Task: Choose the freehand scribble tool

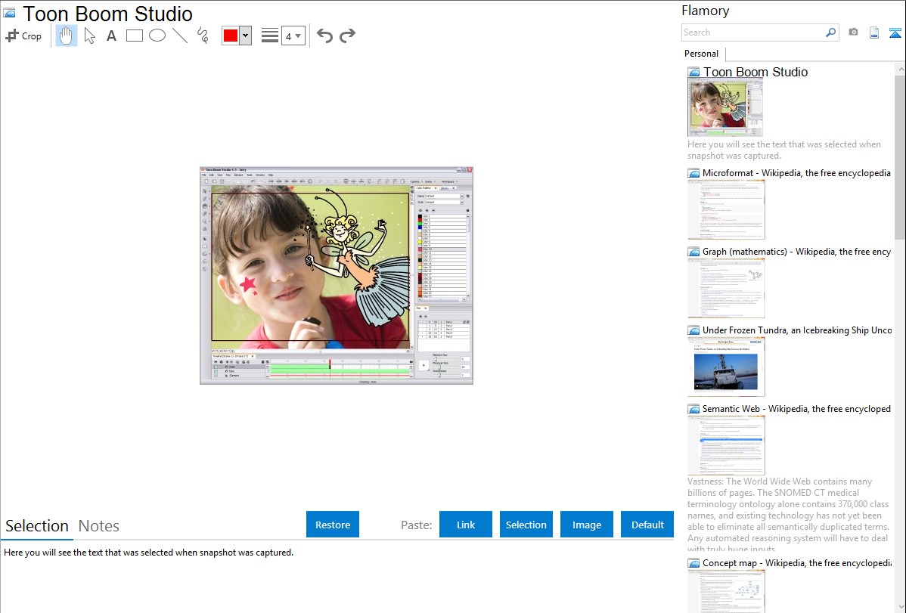Action: coord(203,36)
